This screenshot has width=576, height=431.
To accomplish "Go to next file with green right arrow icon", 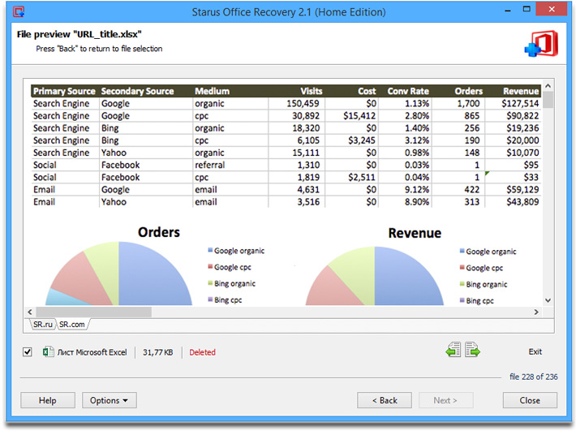I will coord(472,349).
